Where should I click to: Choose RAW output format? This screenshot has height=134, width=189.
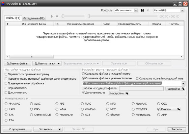pyautogui.click(x=6, y=109)
